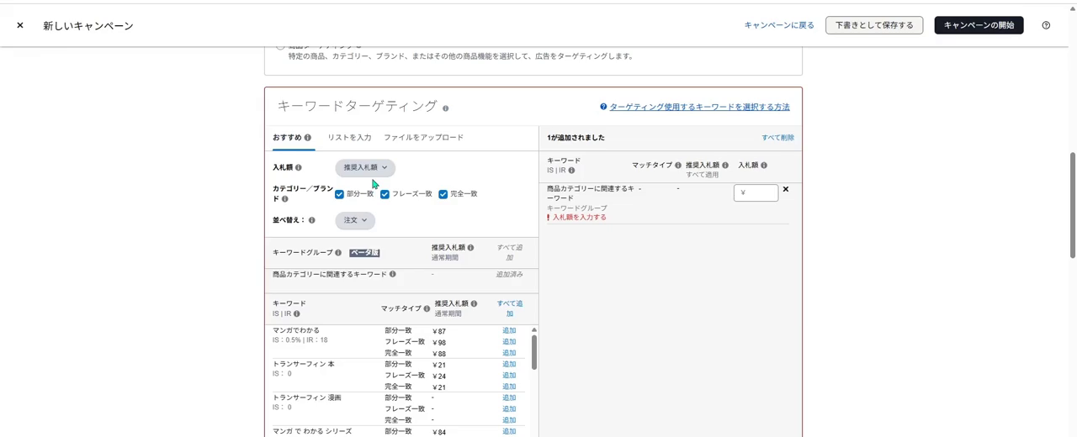Click キャンペーンに戻る link
Viewport: 1077px width, 437px height.
[779, 25]
